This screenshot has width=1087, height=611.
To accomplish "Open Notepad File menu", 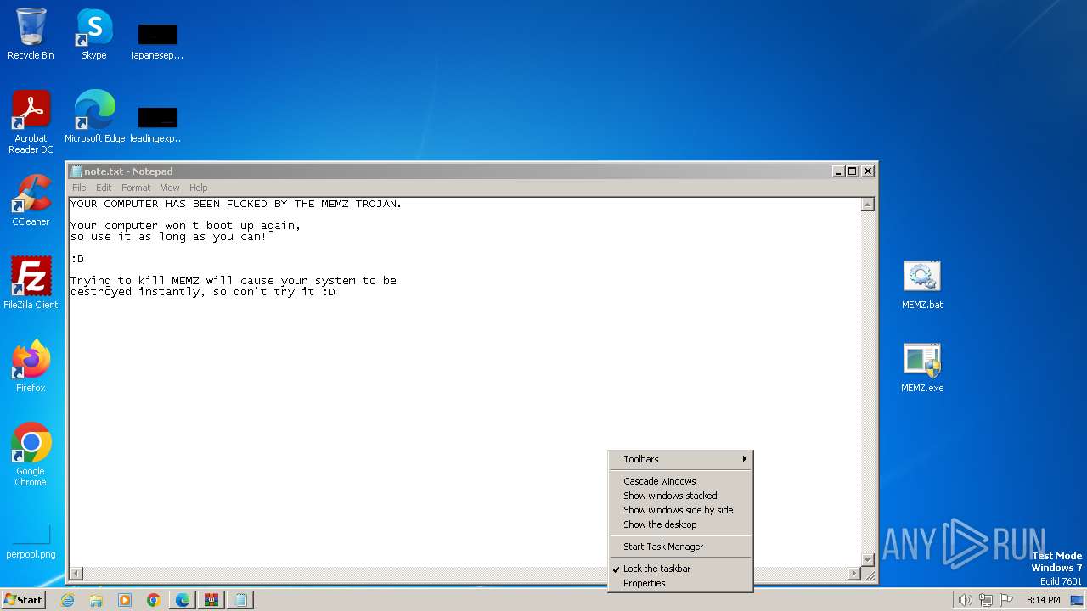I will point(79,188).
